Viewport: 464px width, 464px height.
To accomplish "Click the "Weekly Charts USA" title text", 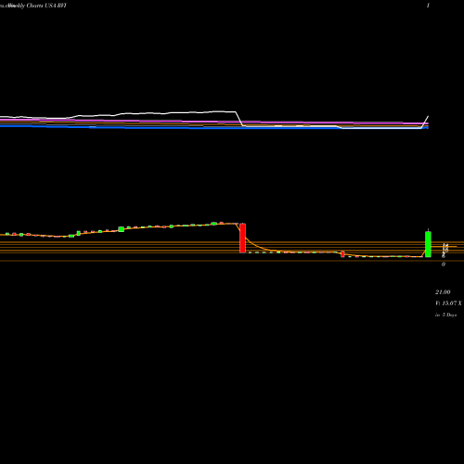I will [32, 6].
